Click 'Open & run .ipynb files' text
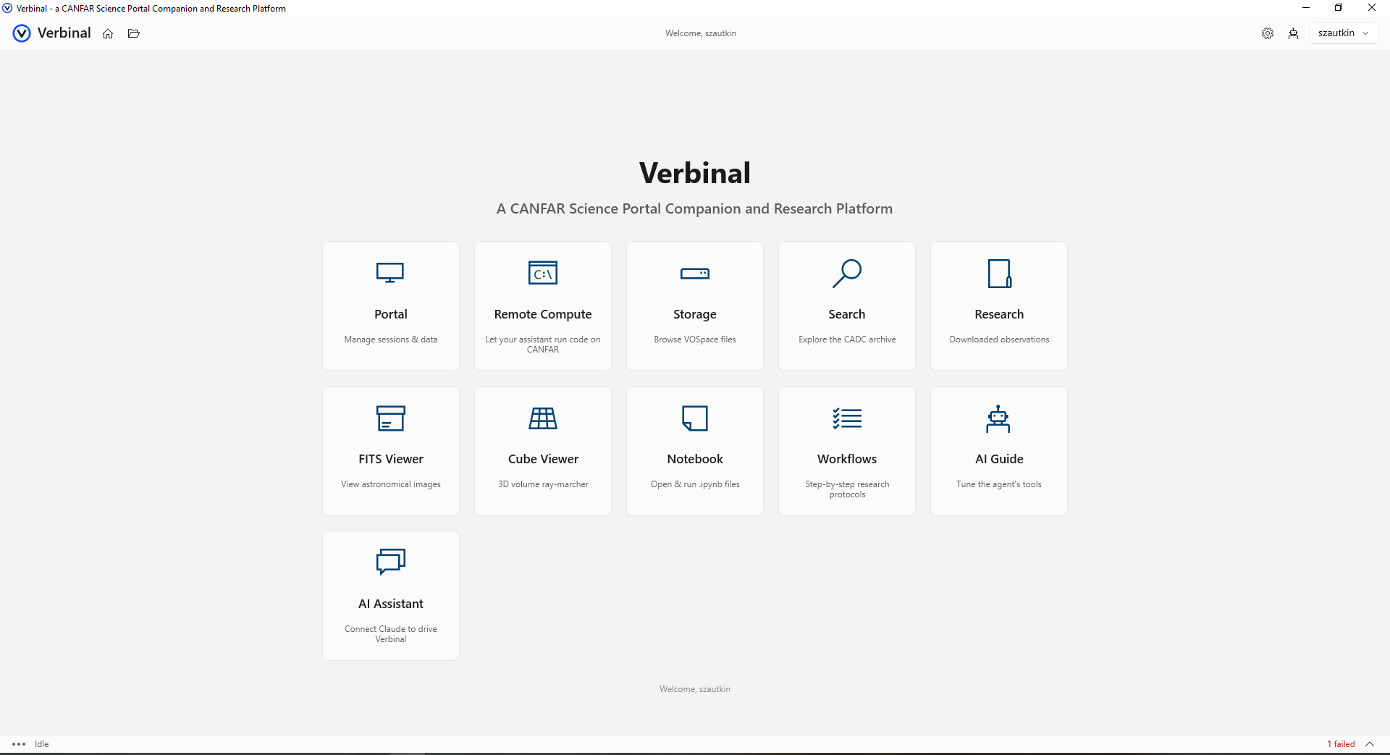The height and width of the screenshot is (755, 1390). pyautogui.click(x=695, y=484)
